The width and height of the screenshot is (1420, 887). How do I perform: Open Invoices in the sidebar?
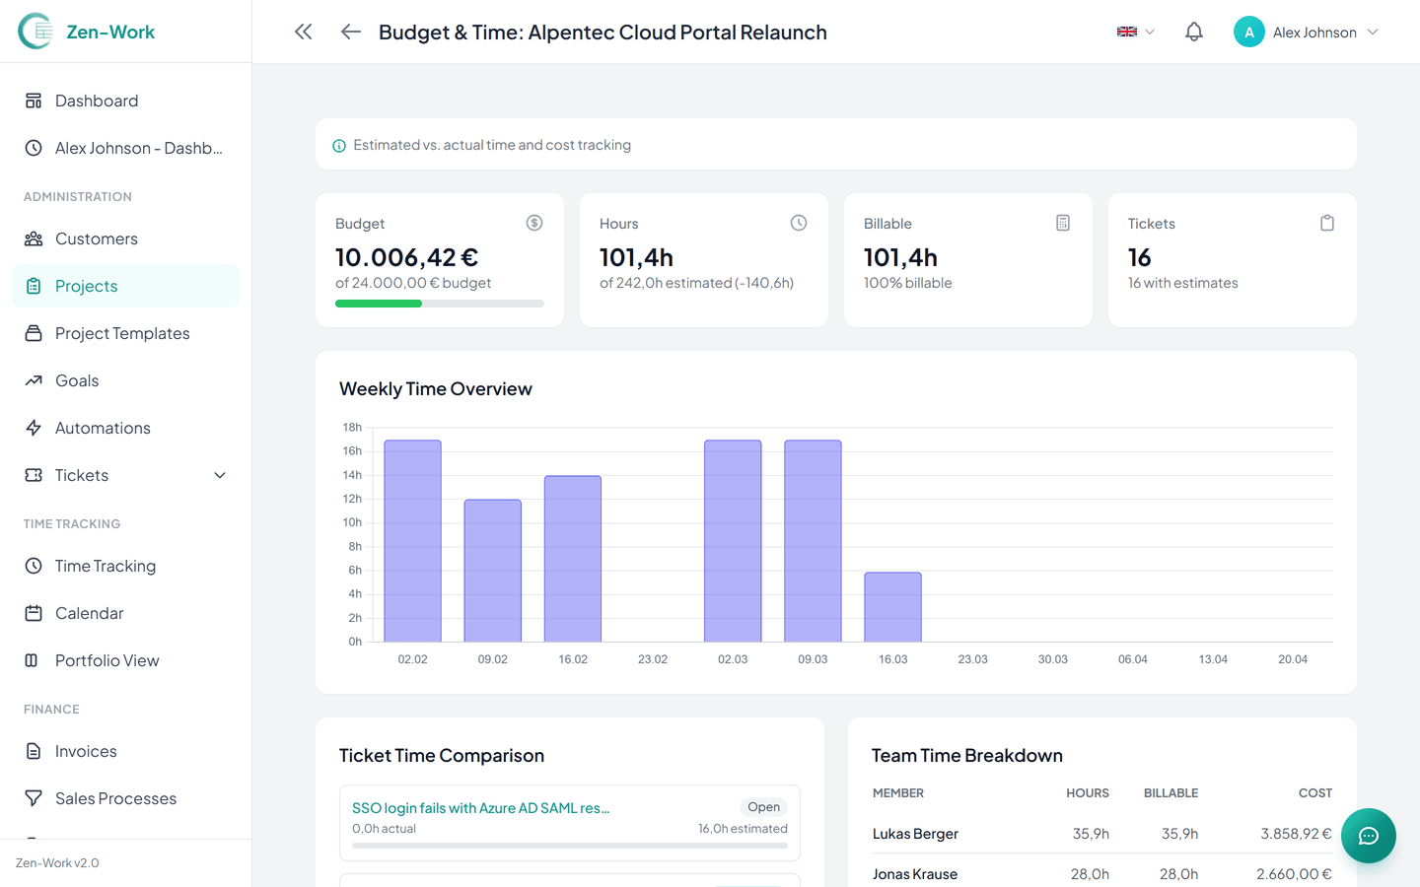125,751
